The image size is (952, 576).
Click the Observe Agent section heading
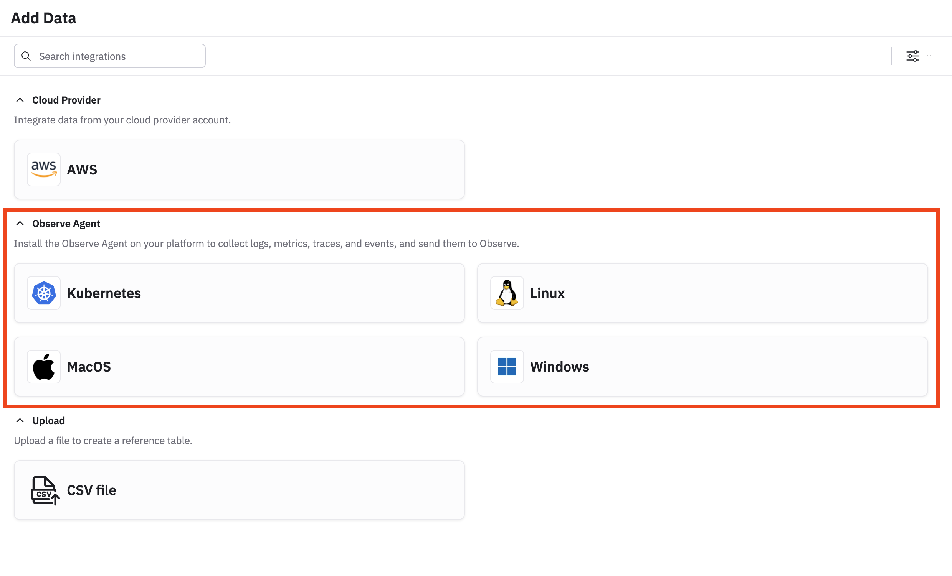66,224
